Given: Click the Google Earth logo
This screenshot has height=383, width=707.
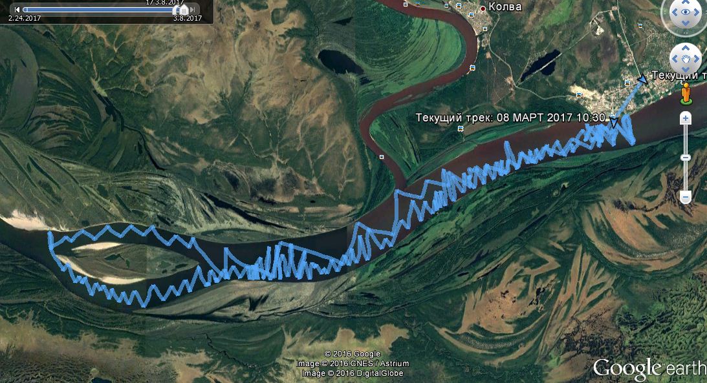Looking at the screenshot, I should [x=649, y=367].
